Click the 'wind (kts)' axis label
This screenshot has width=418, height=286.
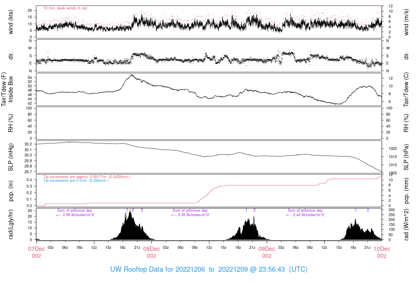click(11, 22)
